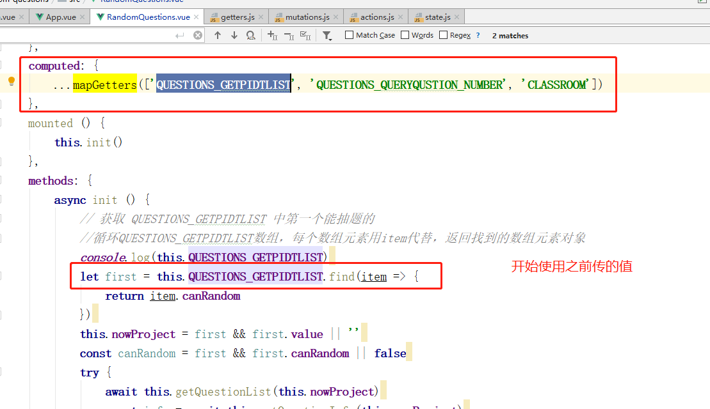
Task: Click the 'try' keyword
Action: 89,373
